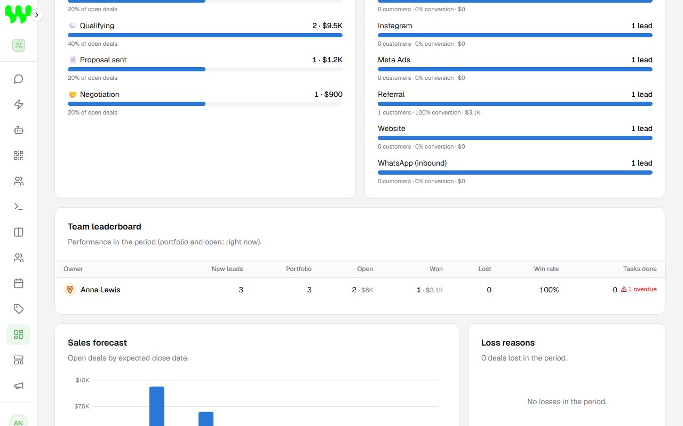Click the WhatsApp (inbound) source label

[x=412, y=163]
